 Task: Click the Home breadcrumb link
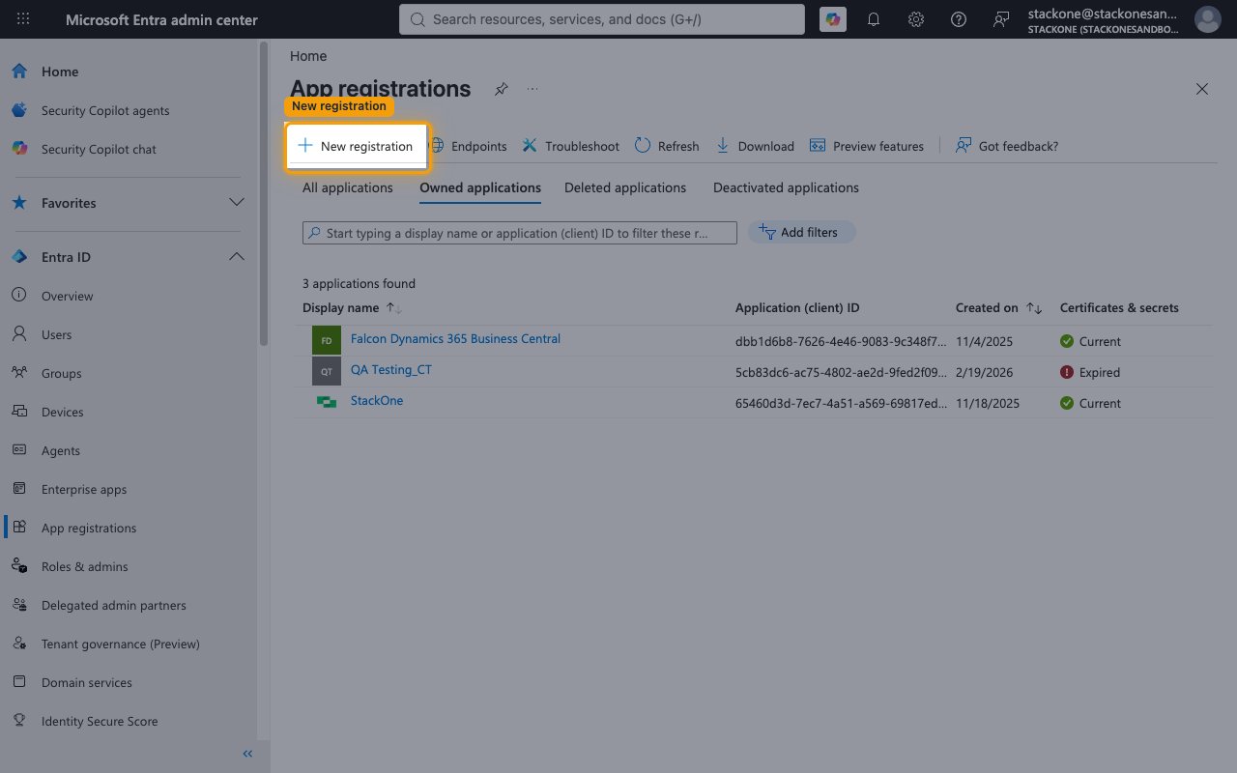[x=308, y=56]
